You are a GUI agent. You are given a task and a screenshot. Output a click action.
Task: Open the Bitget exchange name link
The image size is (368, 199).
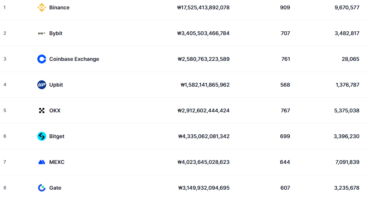[57, 136]
